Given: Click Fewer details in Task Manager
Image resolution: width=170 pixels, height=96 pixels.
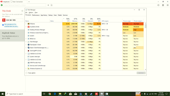Looking at the screenshot, I should click(31, 73).
